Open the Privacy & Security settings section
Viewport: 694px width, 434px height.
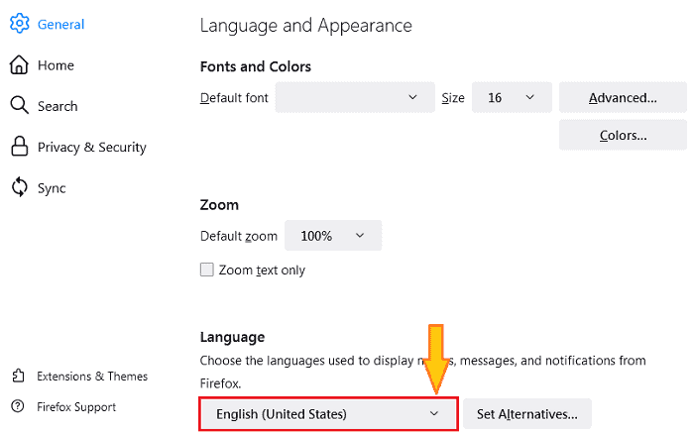(x=91, y=147)
